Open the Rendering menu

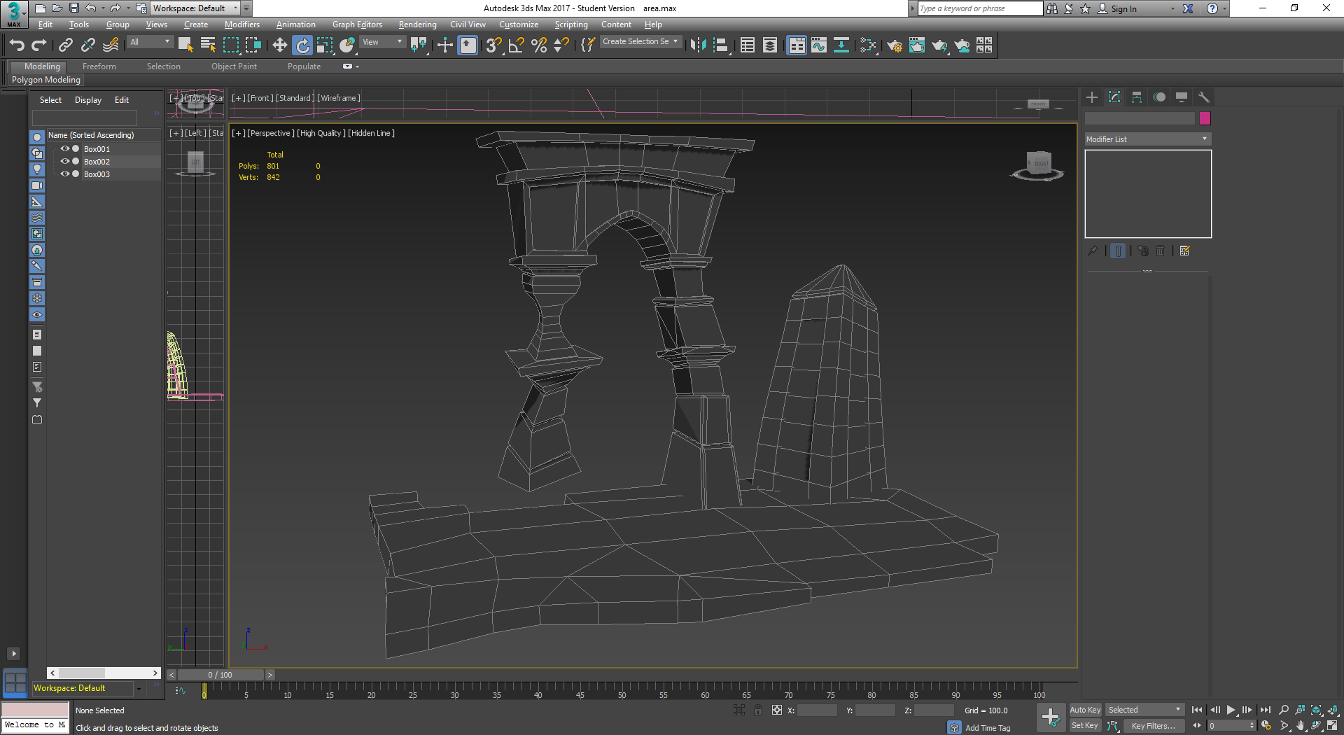pyautogui.click(x=417, y=24)
